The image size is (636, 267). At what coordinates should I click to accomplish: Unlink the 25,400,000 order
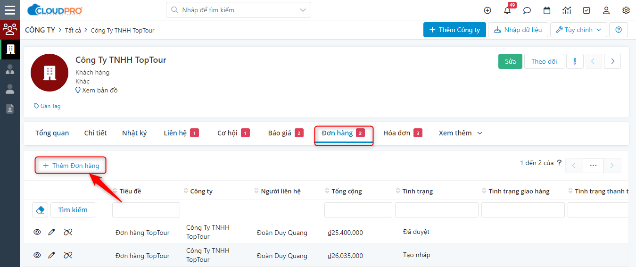tap(68, 232)
